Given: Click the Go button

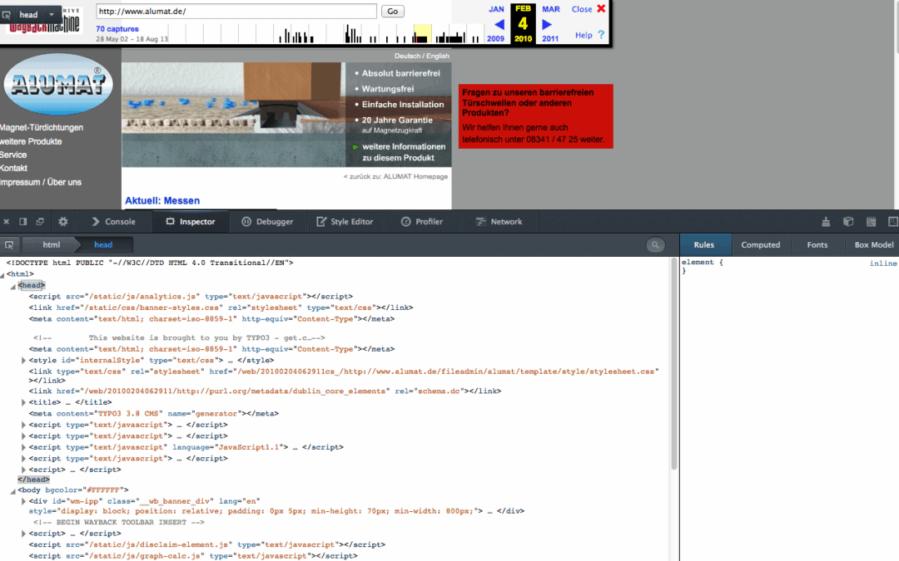Looking at the screenshot, I should point(393,12).
